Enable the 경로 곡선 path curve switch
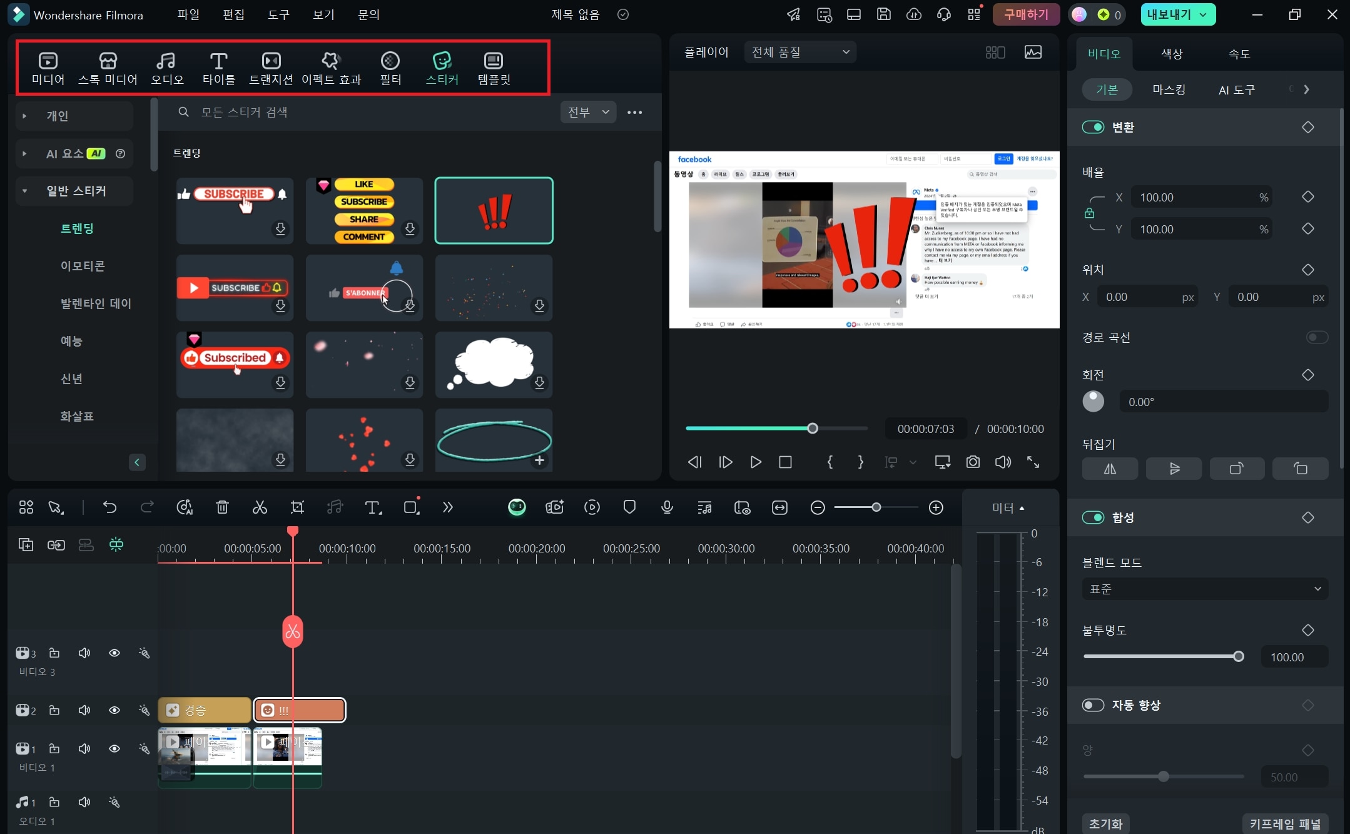This screenshot has width=1350, height=834. 1317,337
